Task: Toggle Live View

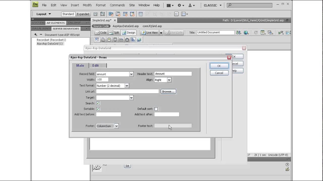Action: (x=150, y=33)
